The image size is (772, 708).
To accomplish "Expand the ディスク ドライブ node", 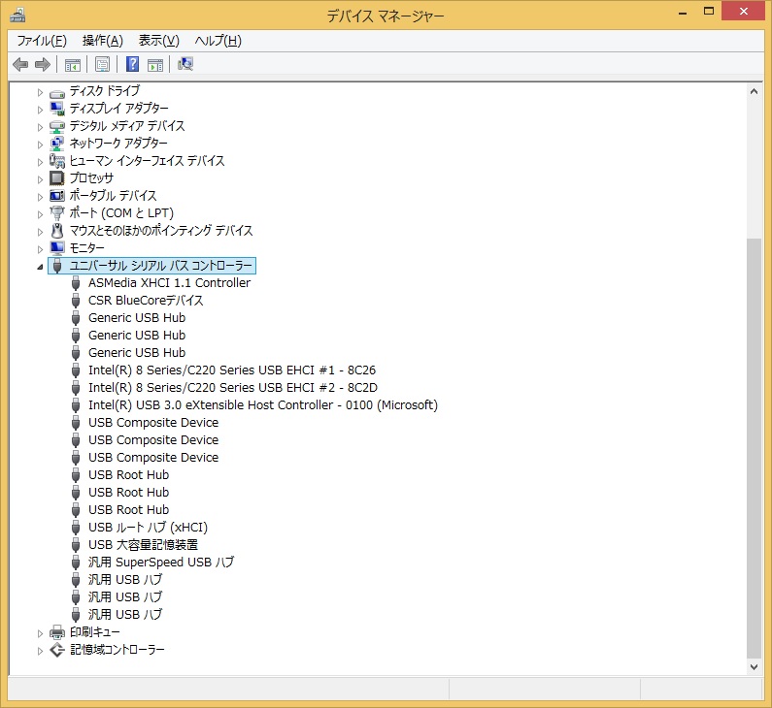I will click(x=40, y=92).
